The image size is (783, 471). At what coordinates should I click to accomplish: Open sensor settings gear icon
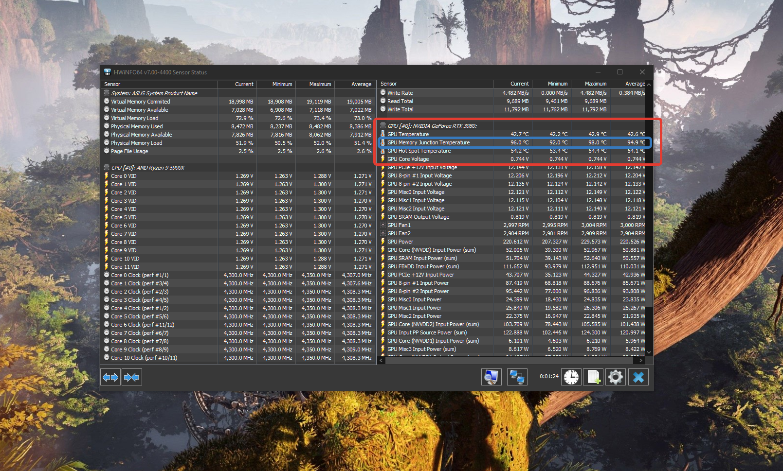[x=616, y=377]
